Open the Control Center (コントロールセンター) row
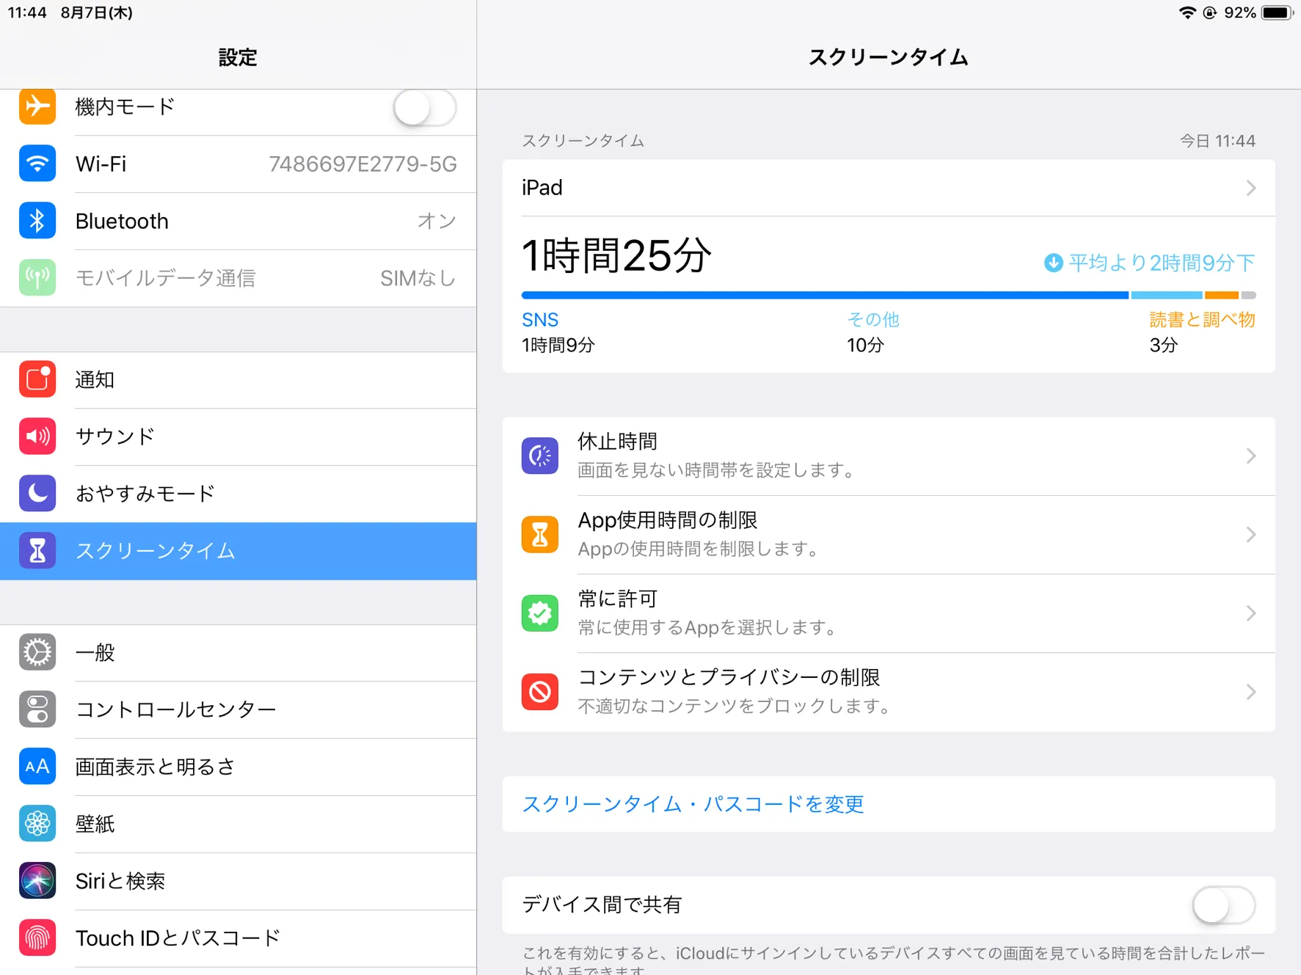The width and height of the screenshot is (1301, 975). [238, 710]
